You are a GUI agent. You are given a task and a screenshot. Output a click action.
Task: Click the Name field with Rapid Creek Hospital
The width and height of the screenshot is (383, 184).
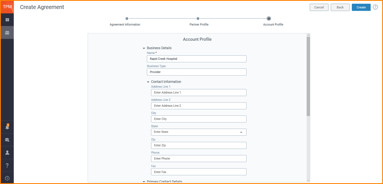[197, 59]
